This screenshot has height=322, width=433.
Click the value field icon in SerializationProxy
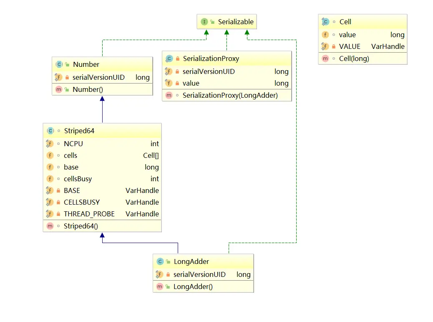click(169, 83)
